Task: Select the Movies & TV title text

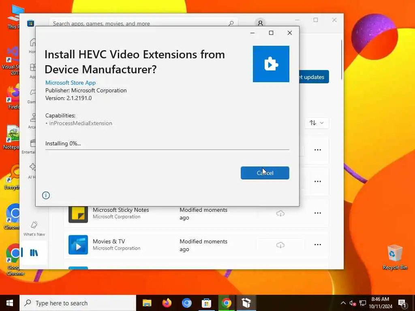Action: [109, 241]
